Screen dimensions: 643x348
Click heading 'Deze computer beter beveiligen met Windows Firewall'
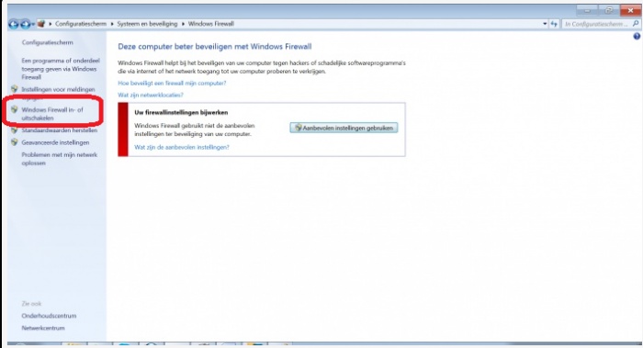214,46
